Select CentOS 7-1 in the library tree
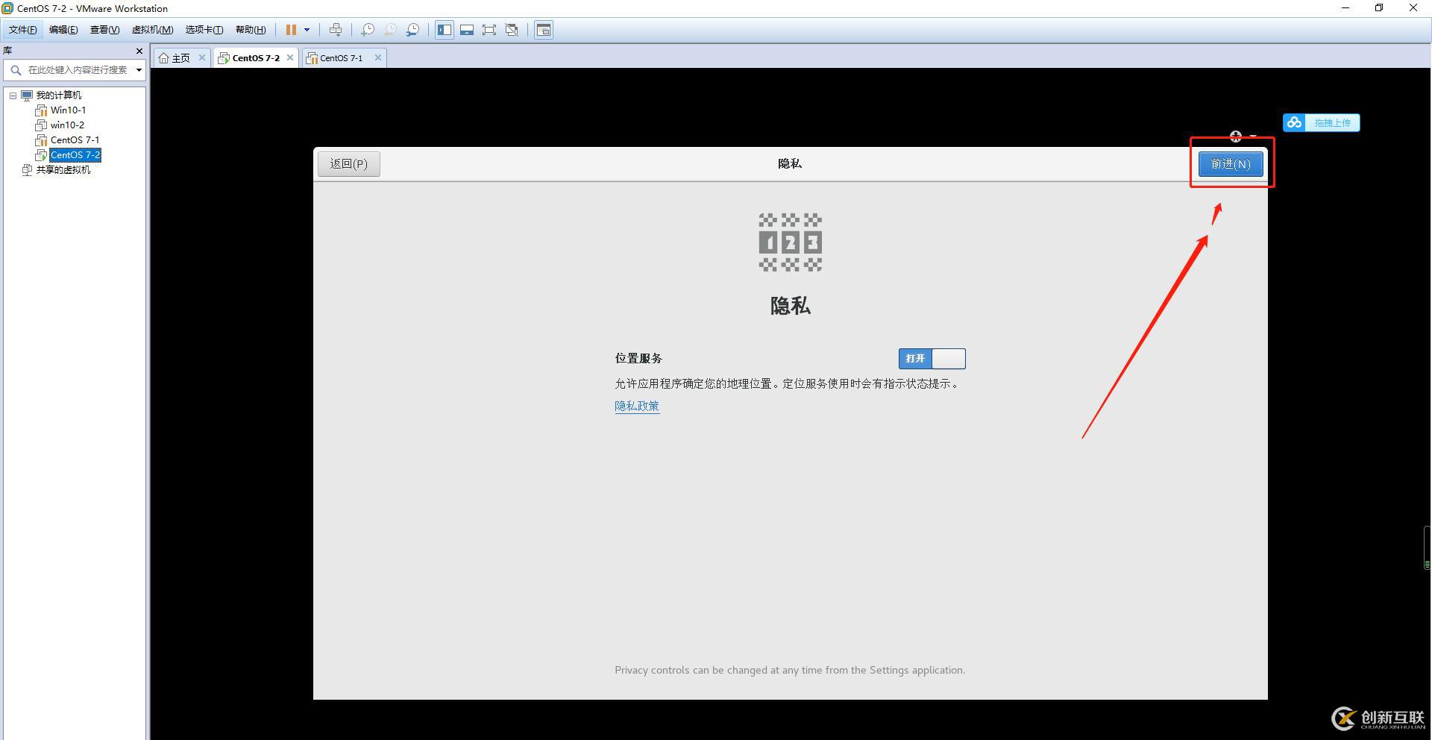 (75, 140)
